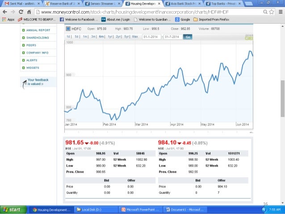Switch to the Axis Bank Stock Price tab
Screen dimensions: 285x214
[x=184, y=4]
